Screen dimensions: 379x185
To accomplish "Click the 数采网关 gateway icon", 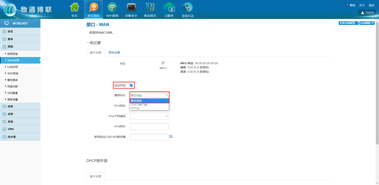I will click(150, 7).
